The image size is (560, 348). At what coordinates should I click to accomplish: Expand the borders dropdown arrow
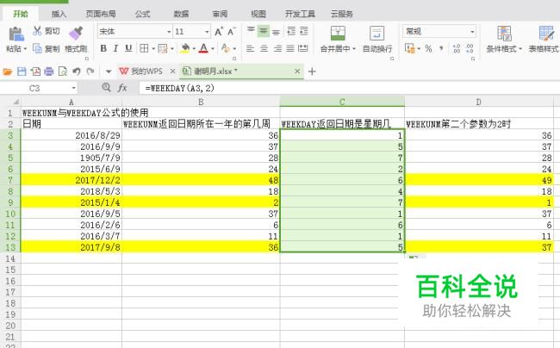coord(153,48)
